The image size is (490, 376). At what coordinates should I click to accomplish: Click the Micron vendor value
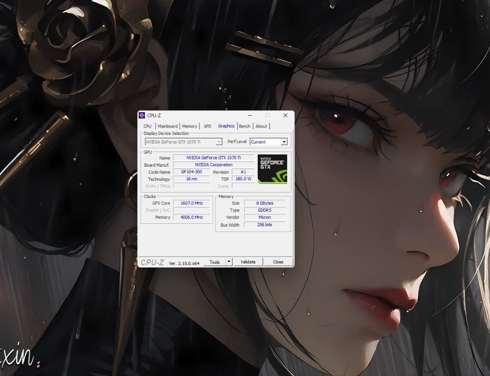[x=265, y=217]
